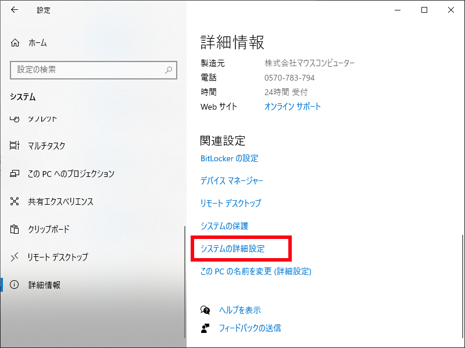Open システムの詳細設定 link
The width and height of the screenshot is (465, 348).
tap(233, 249)
